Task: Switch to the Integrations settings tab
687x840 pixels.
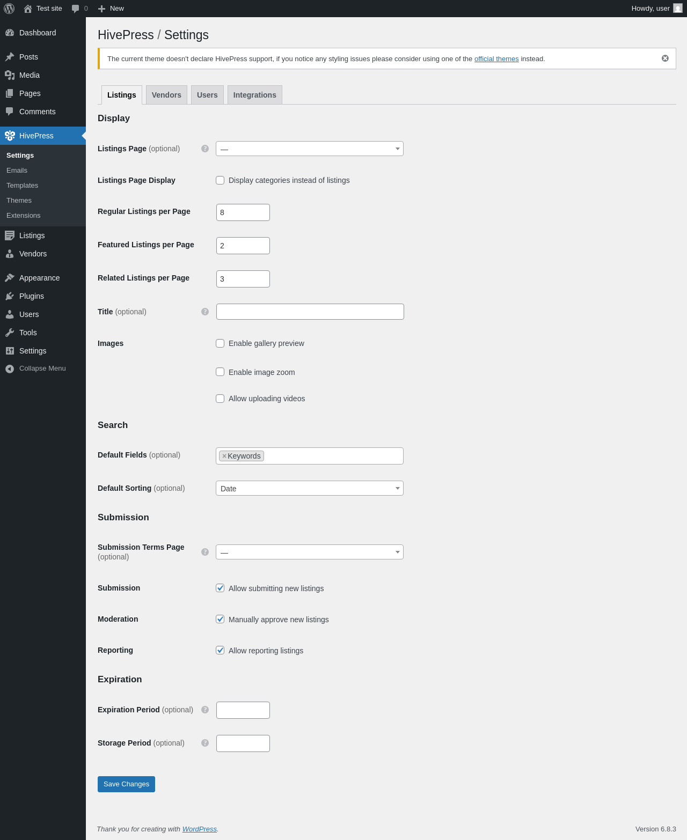Action: pyautogui.click(x=255, y=95)
